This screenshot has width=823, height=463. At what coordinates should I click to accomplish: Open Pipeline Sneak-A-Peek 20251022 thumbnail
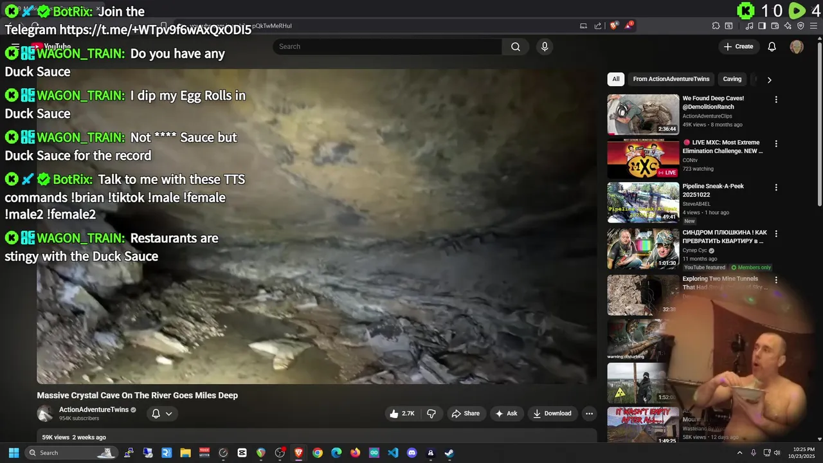(x=643, y=202)
